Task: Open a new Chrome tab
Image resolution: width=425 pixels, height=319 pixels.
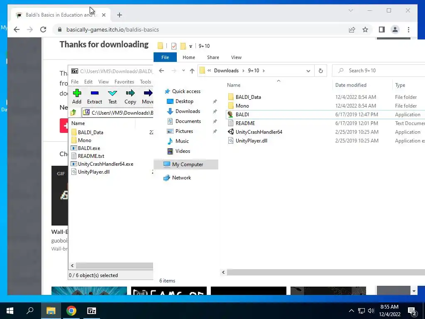Action: tap(120, 15)
